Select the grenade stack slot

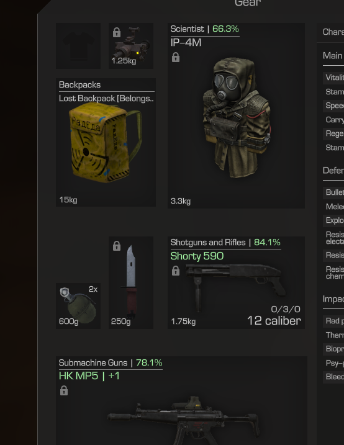click(78, 306)
